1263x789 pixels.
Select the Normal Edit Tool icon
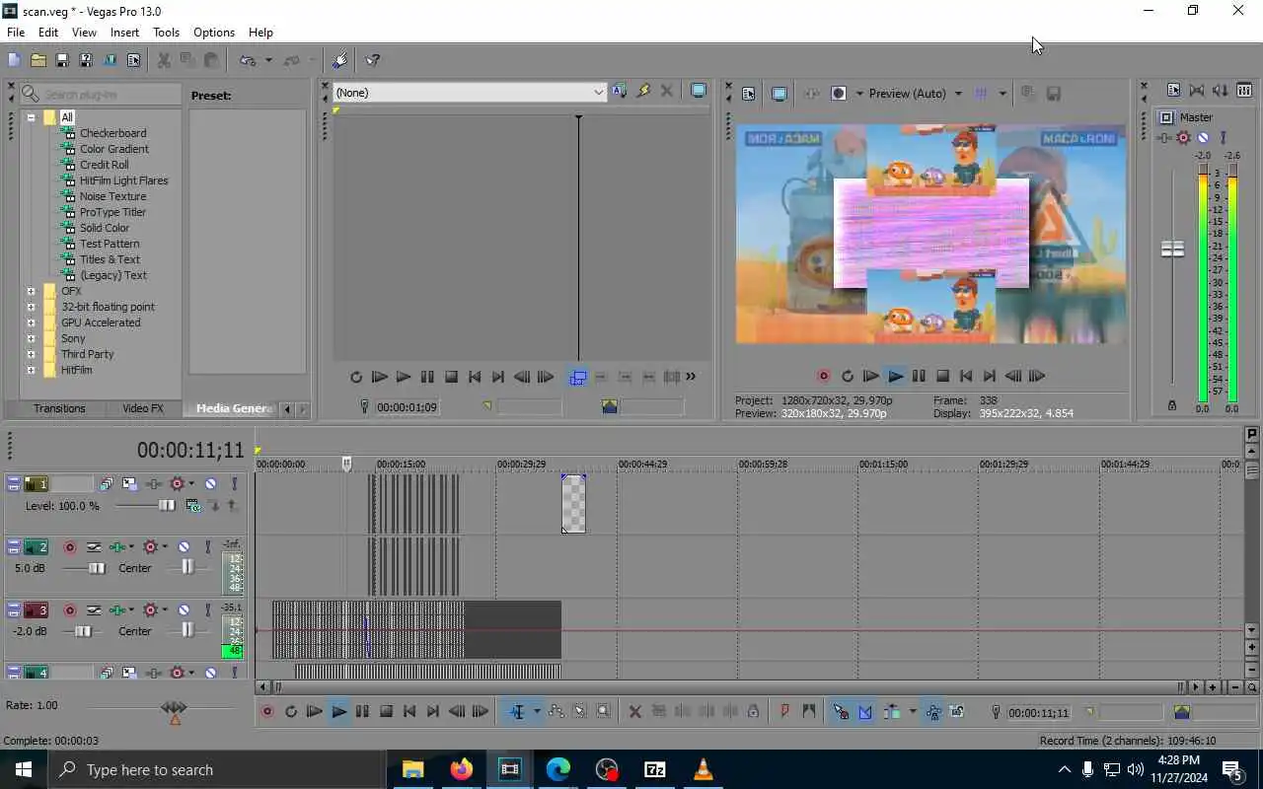click(517, 711)
